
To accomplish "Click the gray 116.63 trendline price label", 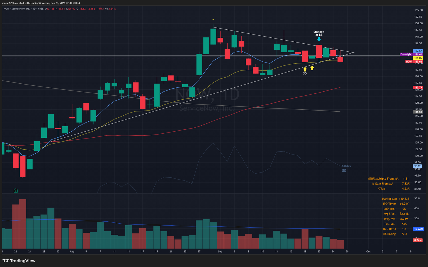I will click(418, 112).
